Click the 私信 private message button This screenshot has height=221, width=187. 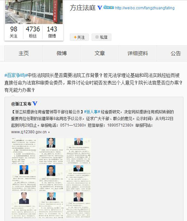[x=101, y=37]
